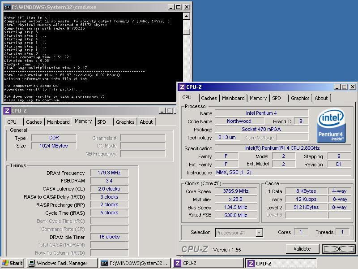Select the Memory tab in front CPU-Z window
The image size is (358, 269).
258,98
